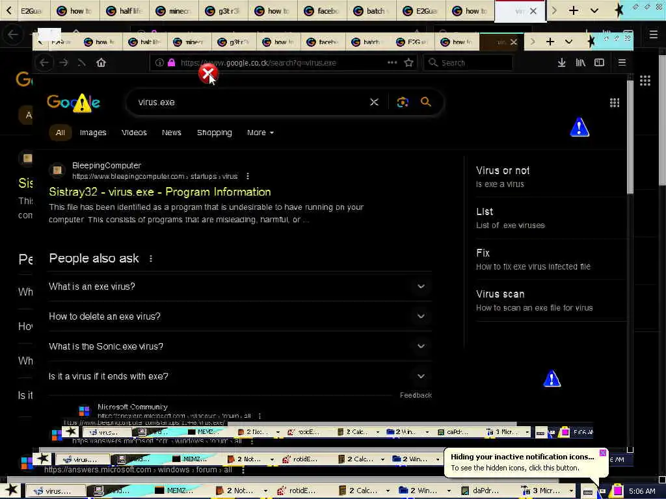
Task: Open the dots menu beside People also ask
Action: pos(151,259)
